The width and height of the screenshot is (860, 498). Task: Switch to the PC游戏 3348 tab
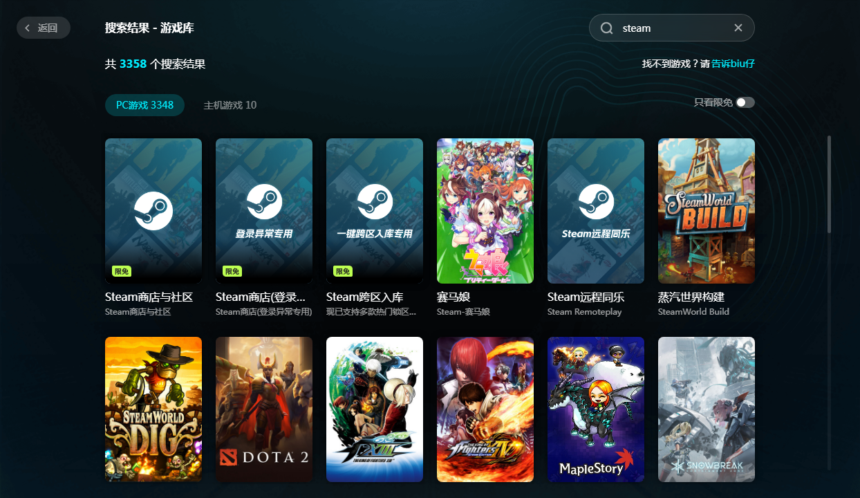[x=144, y=105]
